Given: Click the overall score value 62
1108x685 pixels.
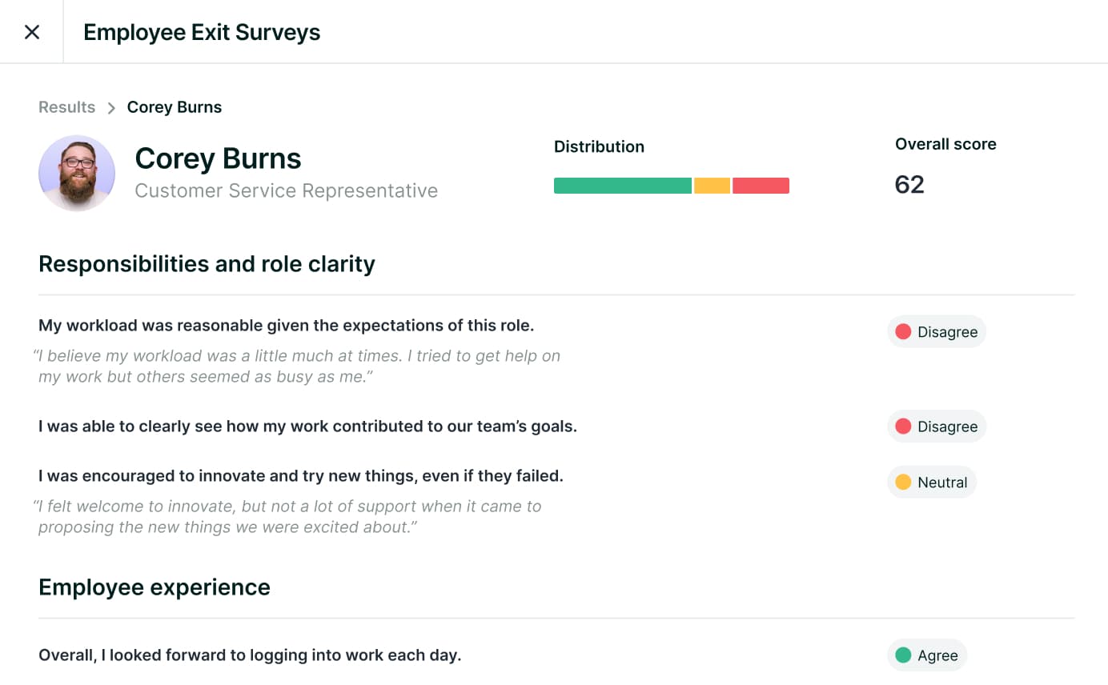Looking at the screenshot, I should click(x=909, y=185).
